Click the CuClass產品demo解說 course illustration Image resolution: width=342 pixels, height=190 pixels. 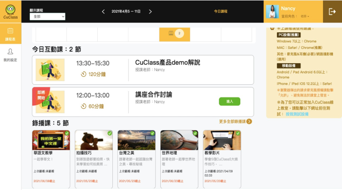[x=50, y=70]
